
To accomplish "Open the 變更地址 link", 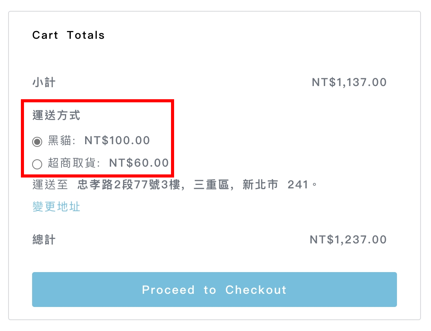I will coord(56,207).
